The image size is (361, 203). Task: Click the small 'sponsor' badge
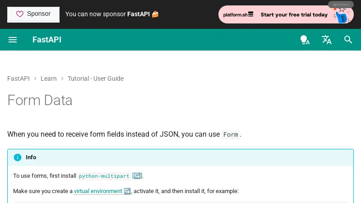tap(341, 5)
